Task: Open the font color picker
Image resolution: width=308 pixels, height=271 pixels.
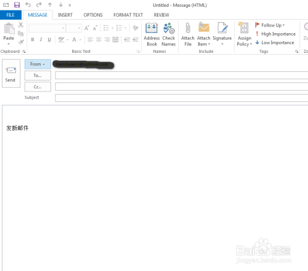Action: (x=75, y=39)
